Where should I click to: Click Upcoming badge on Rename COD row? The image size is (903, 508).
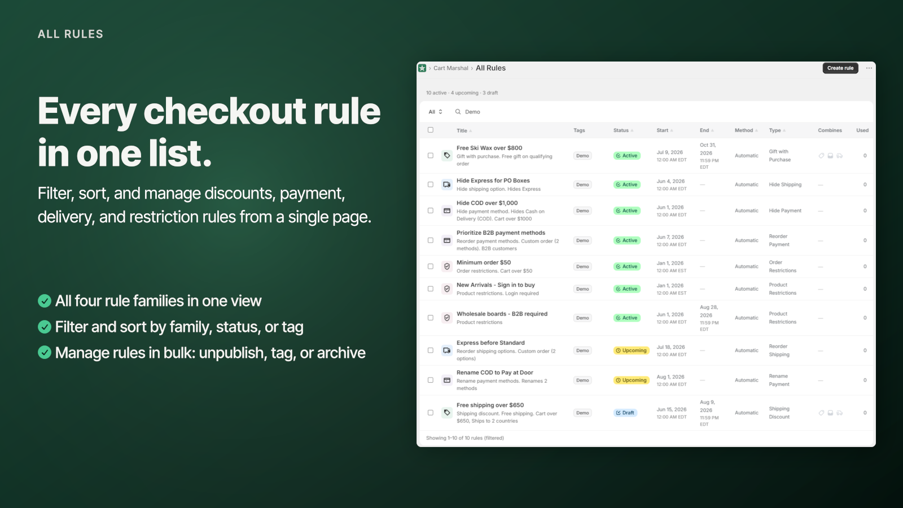pyautogui.click(x=632, y=380)
